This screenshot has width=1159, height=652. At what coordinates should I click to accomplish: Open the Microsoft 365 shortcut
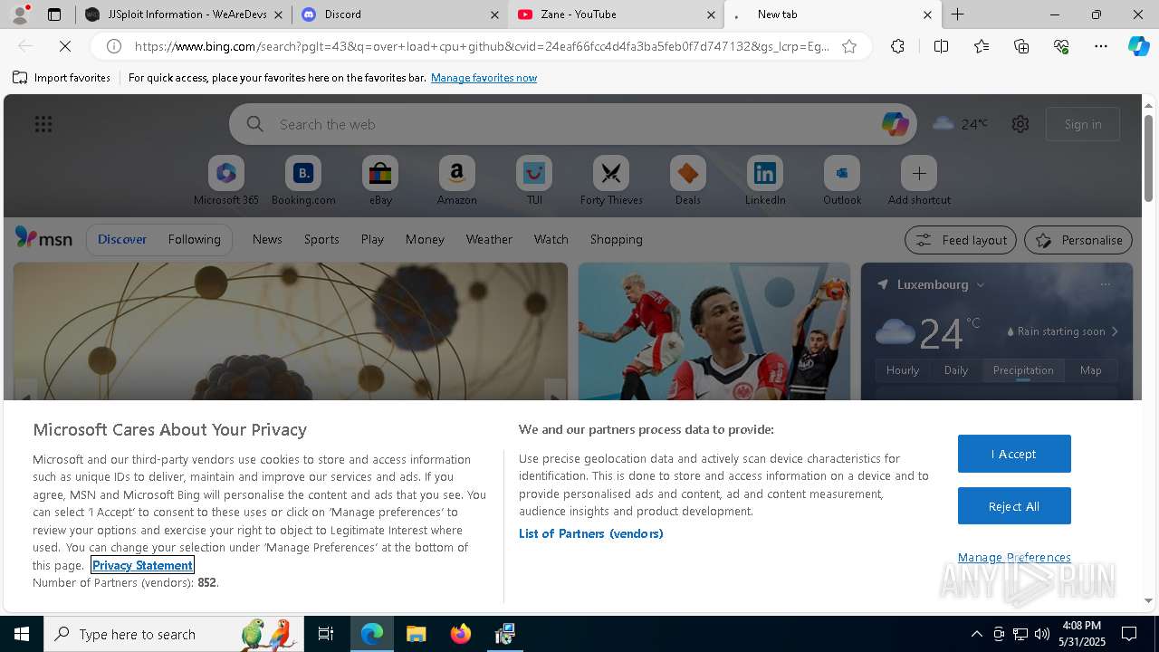tap(226, 179)
